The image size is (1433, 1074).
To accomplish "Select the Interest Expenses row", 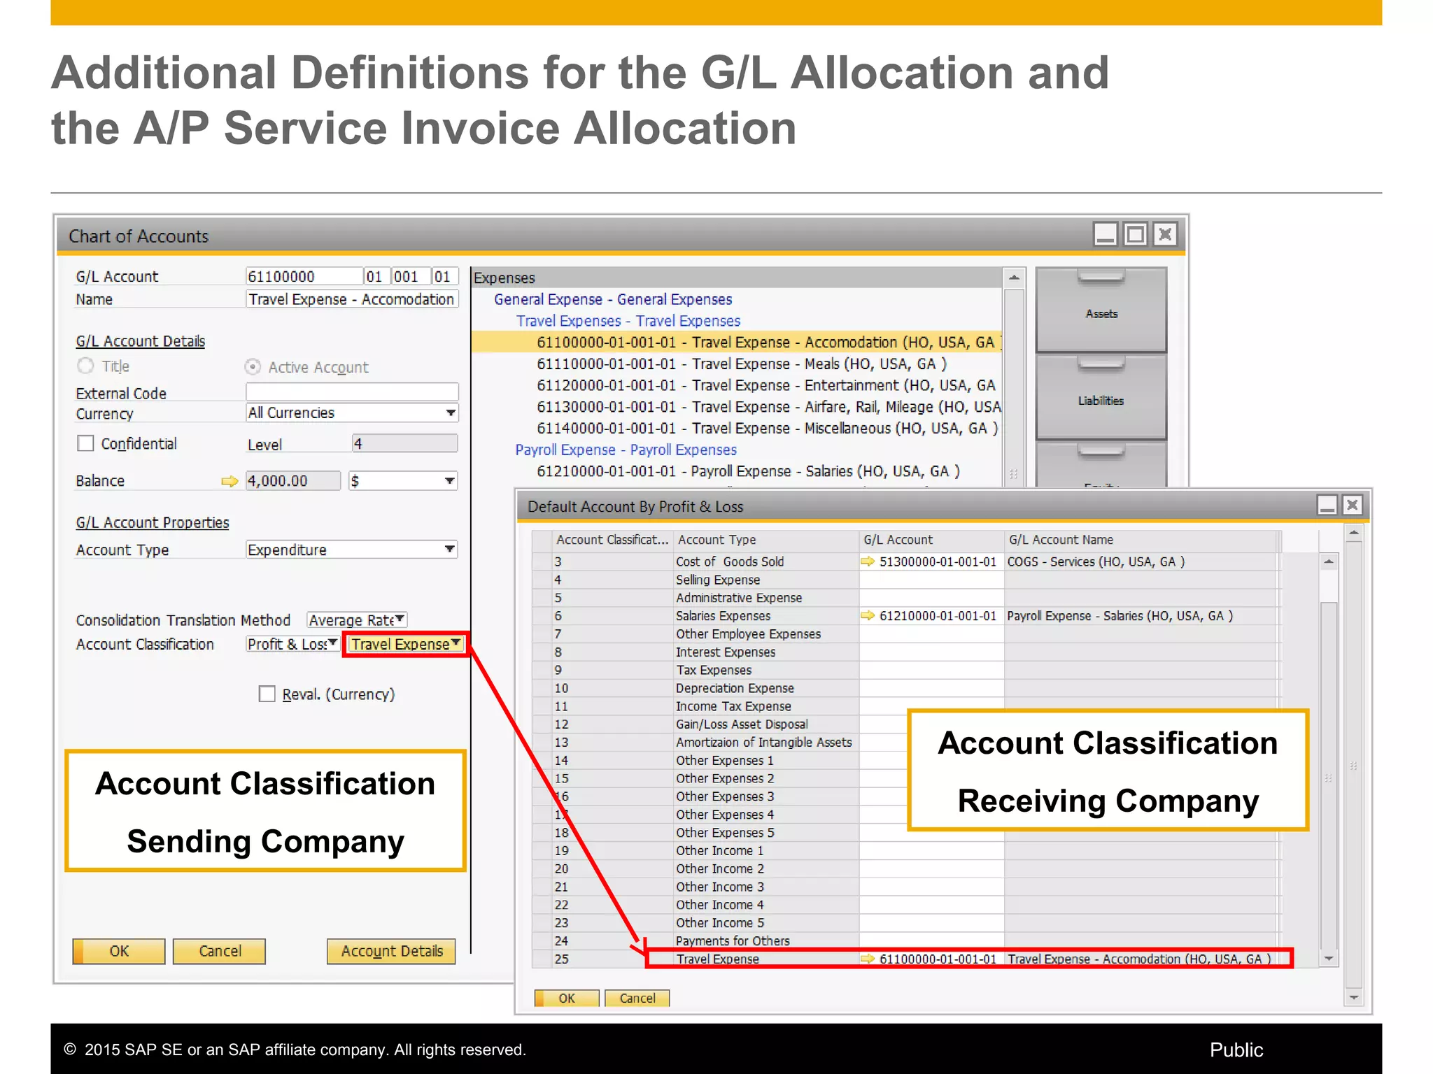I will [x=906, y=652].
